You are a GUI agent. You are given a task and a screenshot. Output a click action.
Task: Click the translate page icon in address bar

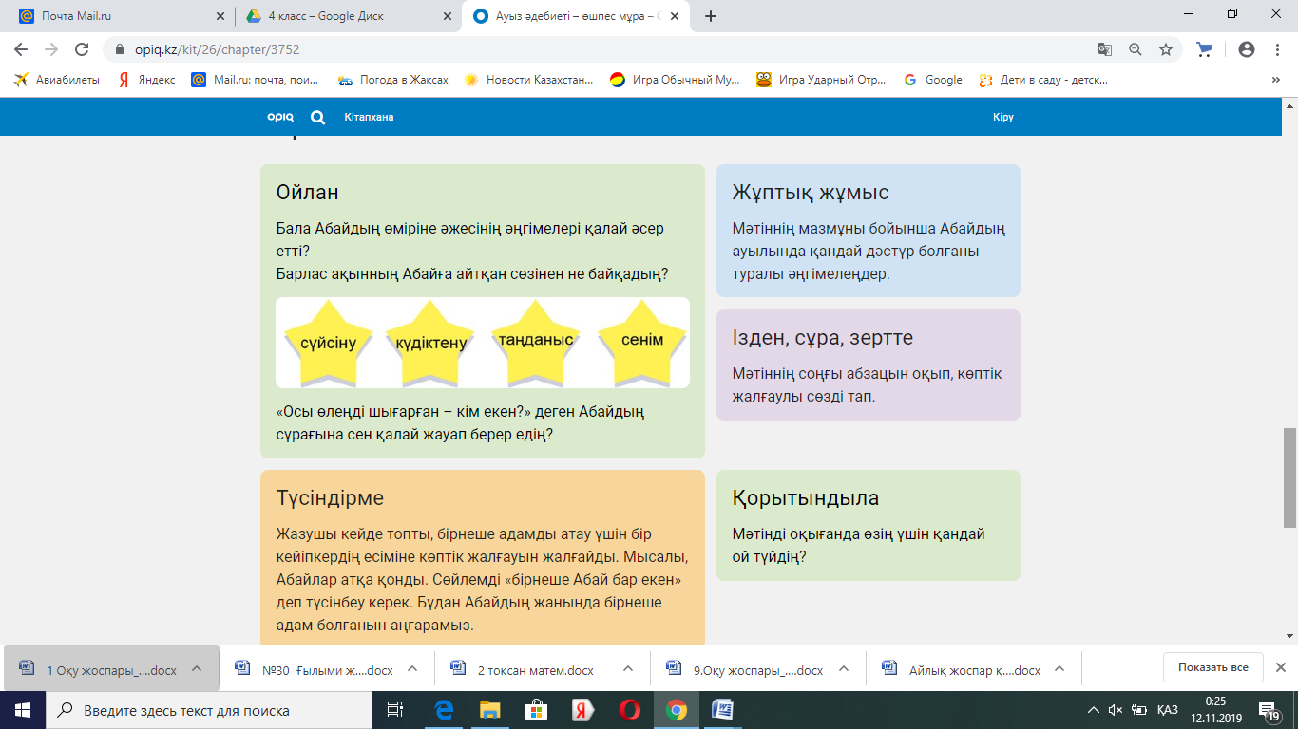click(1105, 49)
